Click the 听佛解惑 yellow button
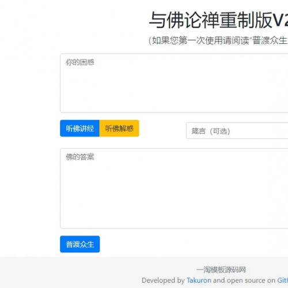Screen dimensions: 288x288 (x=119, y=128)
